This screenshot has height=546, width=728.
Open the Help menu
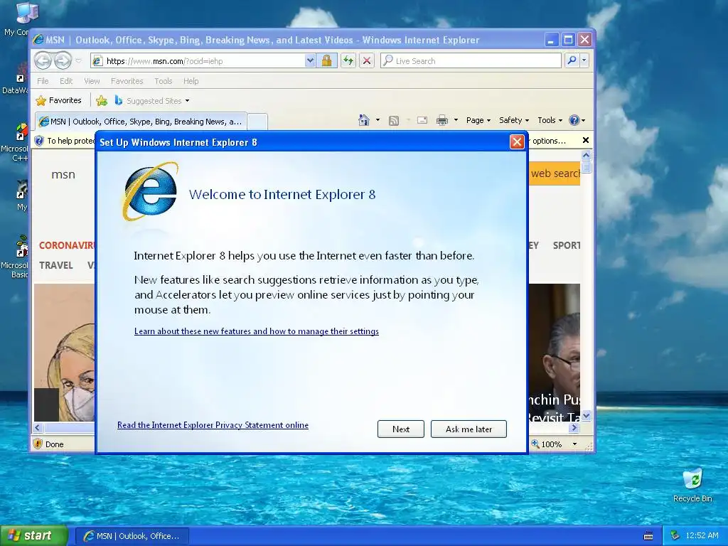[191, 81]
